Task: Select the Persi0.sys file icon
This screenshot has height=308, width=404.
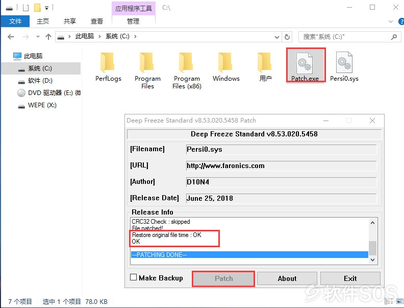Action: point(344,62)
